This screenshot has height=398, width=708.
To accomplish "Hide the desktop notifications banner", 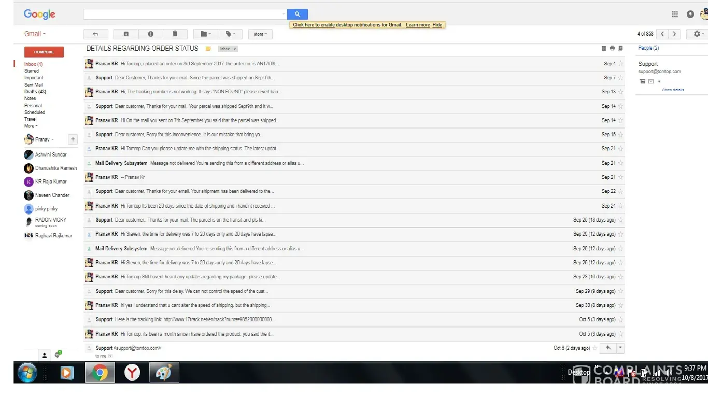I will point(437,25).
